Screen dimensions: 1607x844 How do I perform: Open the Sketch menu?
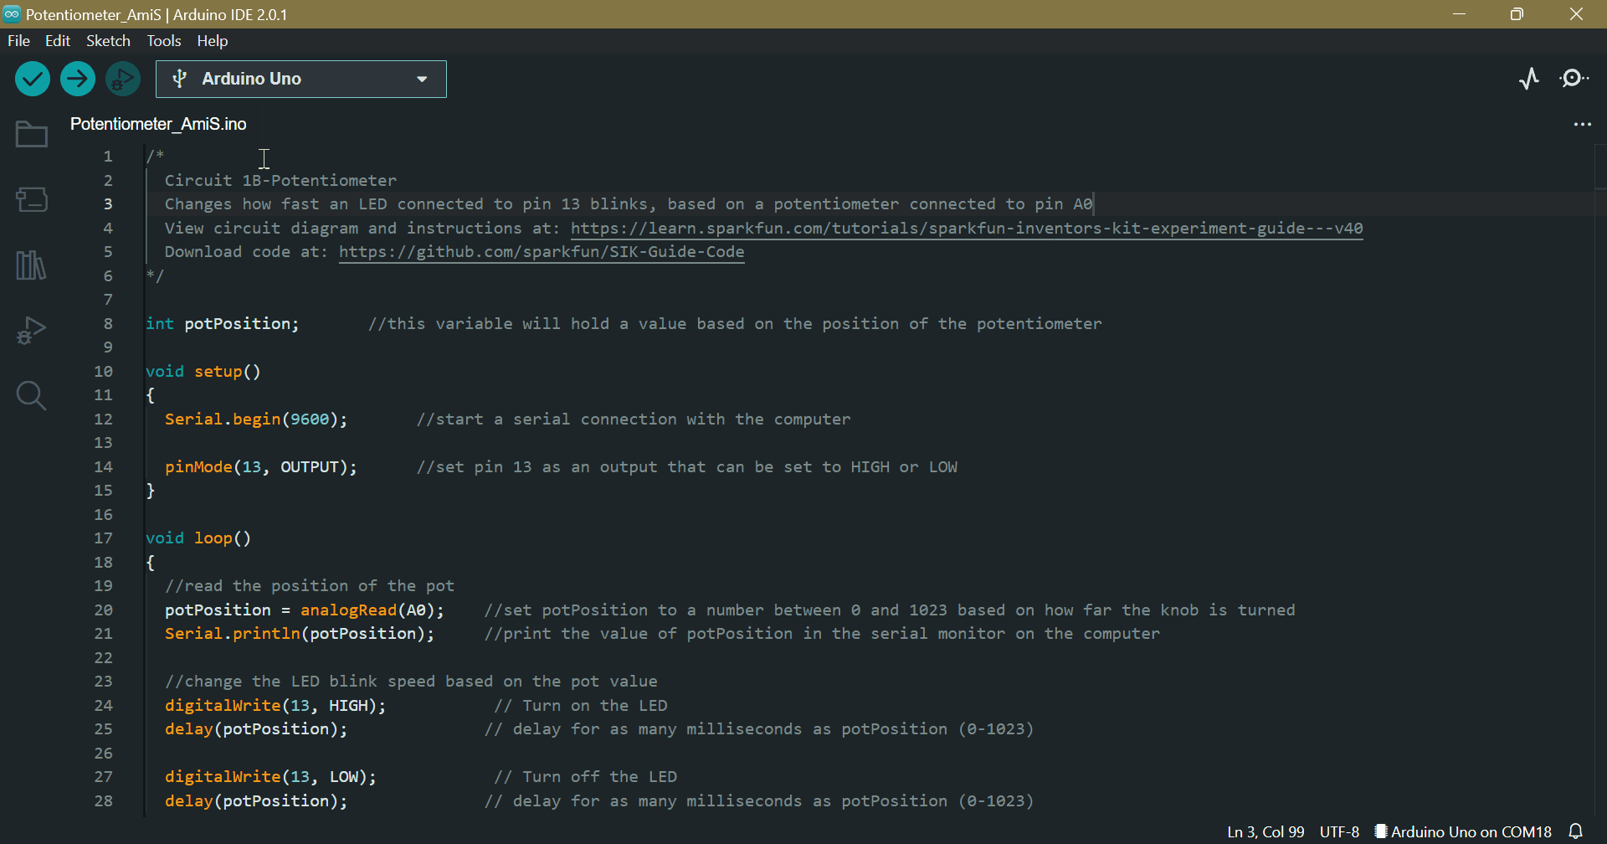108,41
